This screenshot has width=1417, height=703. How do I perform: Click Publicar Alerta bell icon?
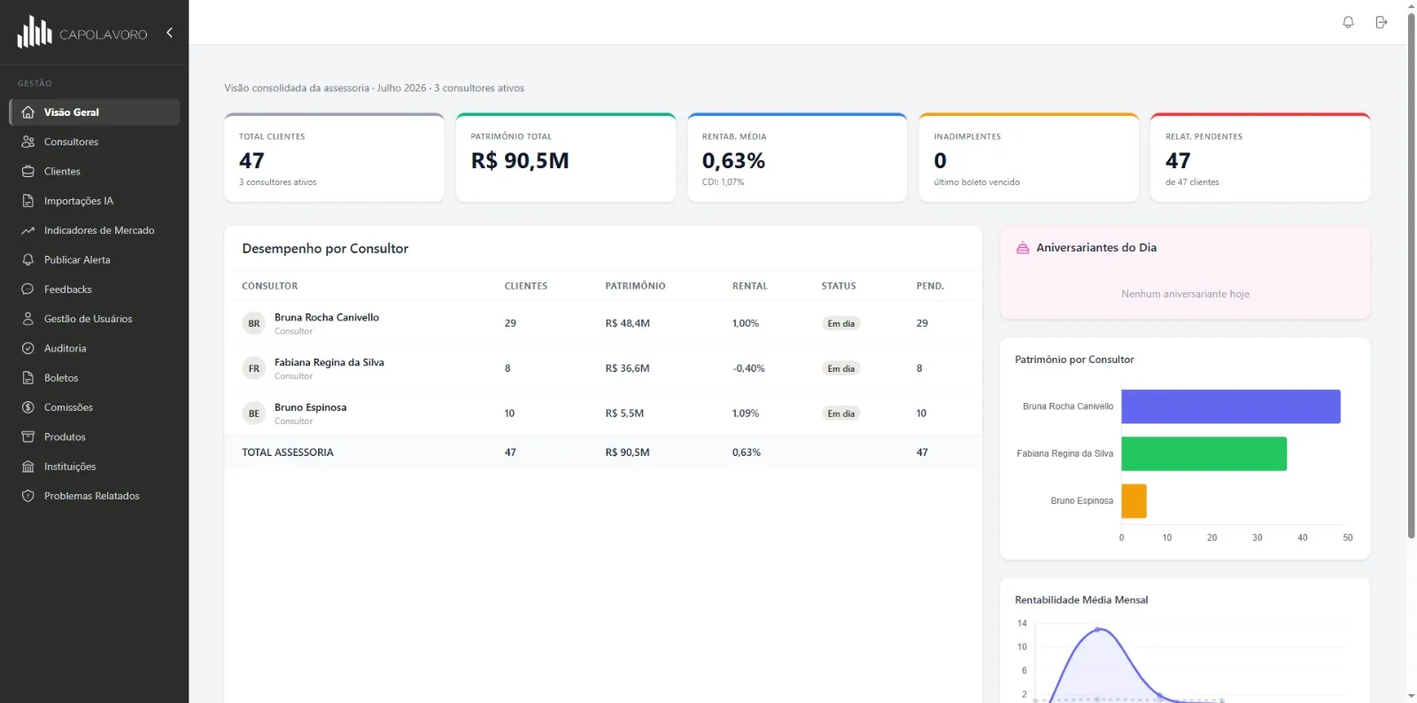point(28,259)
